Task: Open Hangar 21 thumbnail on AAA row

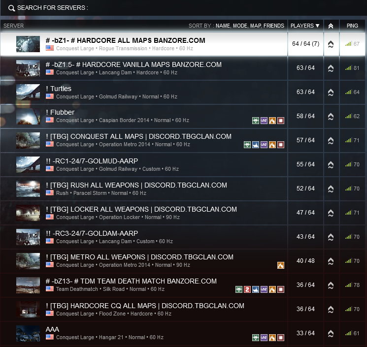Action: [28, 333]
